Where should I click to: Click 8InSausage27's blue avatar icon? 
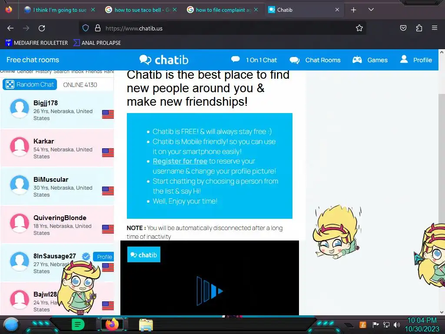click(x=19, y=261)
